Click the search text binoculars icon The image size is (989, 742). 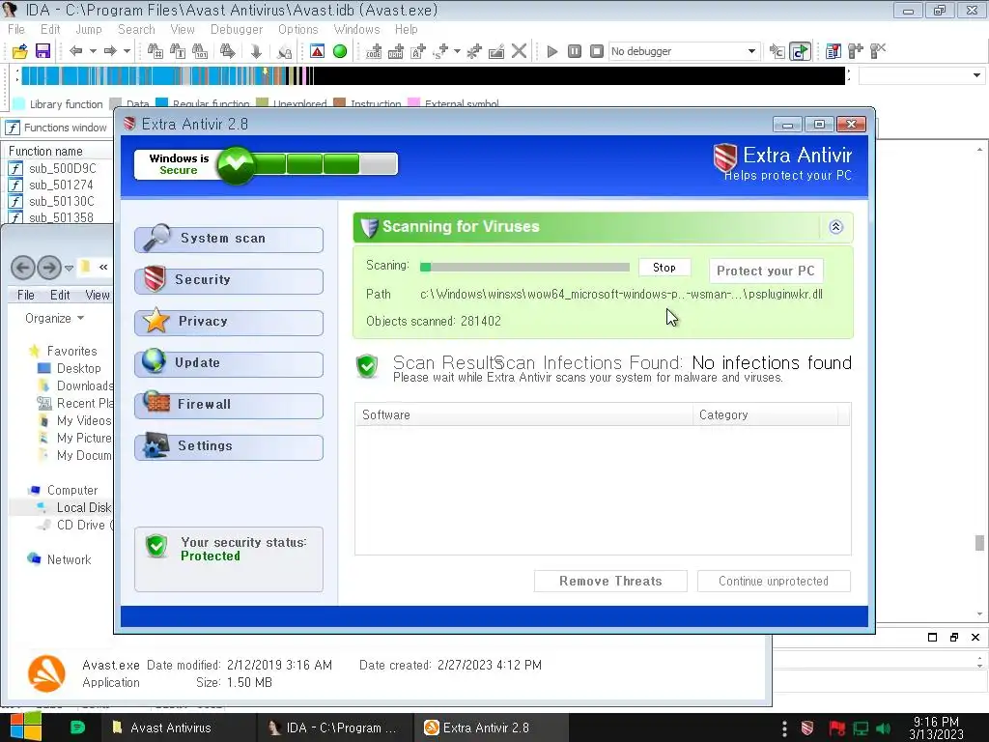(x=178, y=51)
